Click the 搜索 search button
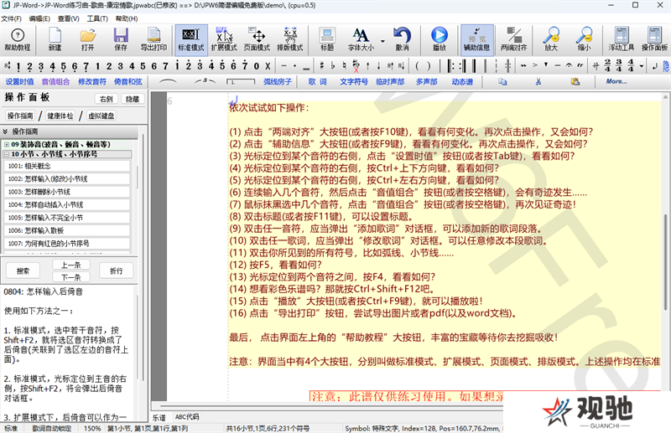This screenshot has width=671, height=433. (23, 271)
